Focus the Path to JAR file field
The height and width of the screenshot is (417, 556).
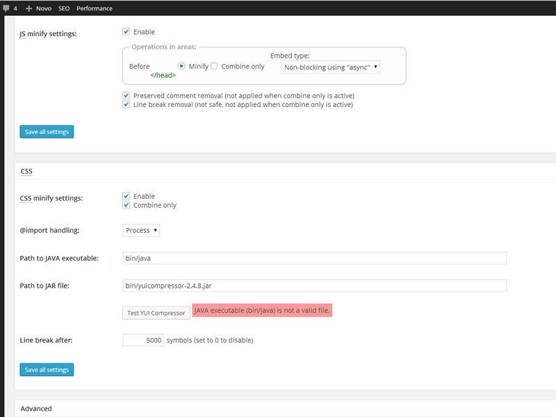(314, 286)
